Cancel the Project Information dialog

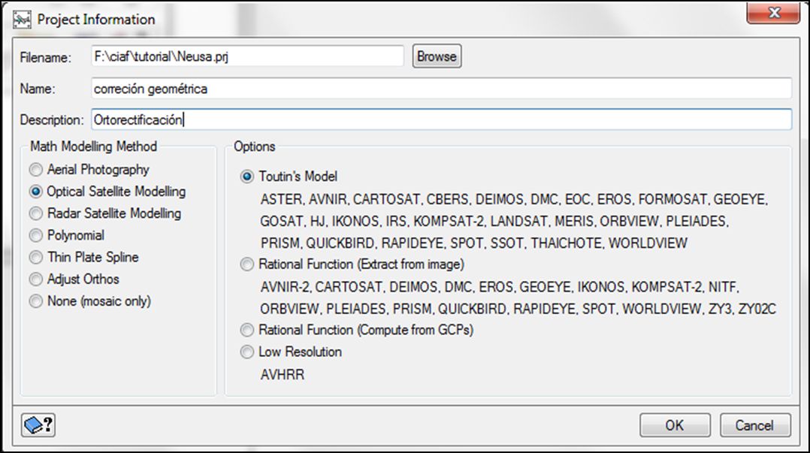click(754, 425)
